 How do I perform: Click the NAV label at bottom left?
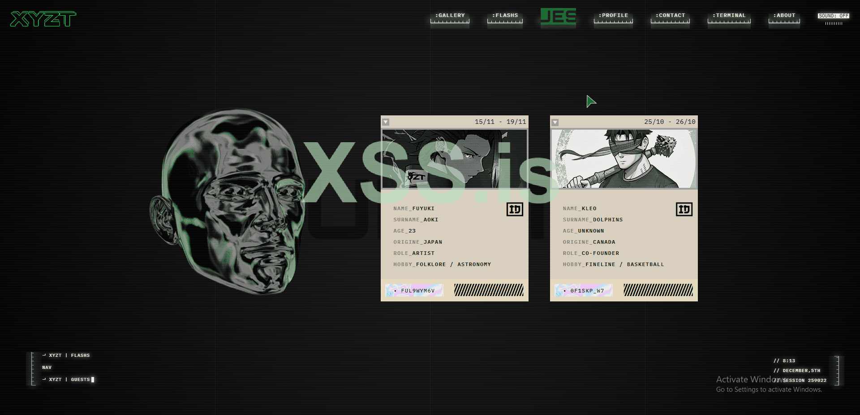coord(47,368)
